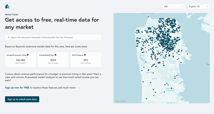Click info icon beside Average Booked Rate

pyautogui.click(x=55, y=55)
